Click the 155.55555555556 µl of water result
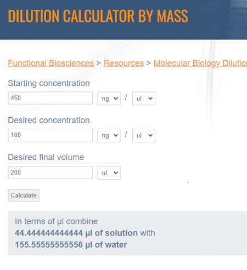This screenshot has height=270, width=247. pyautogui.click(x=71, y=245)
